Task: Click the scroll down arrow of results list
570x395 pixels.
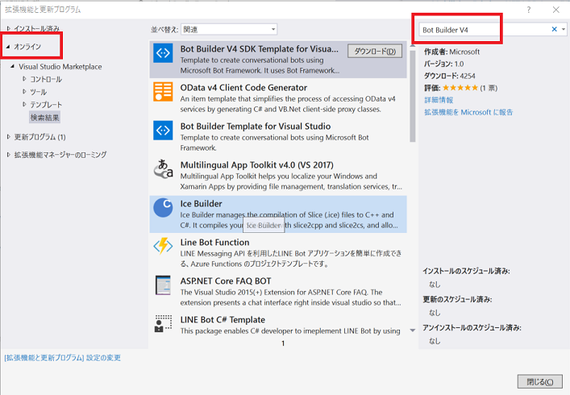Action: pos(413,331)
